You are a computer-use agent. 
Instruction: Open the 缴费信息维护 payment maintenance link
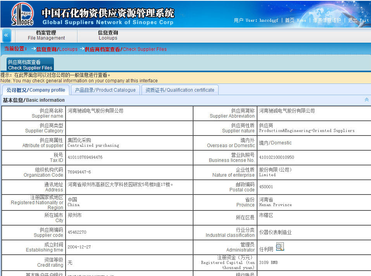(327, 20)
